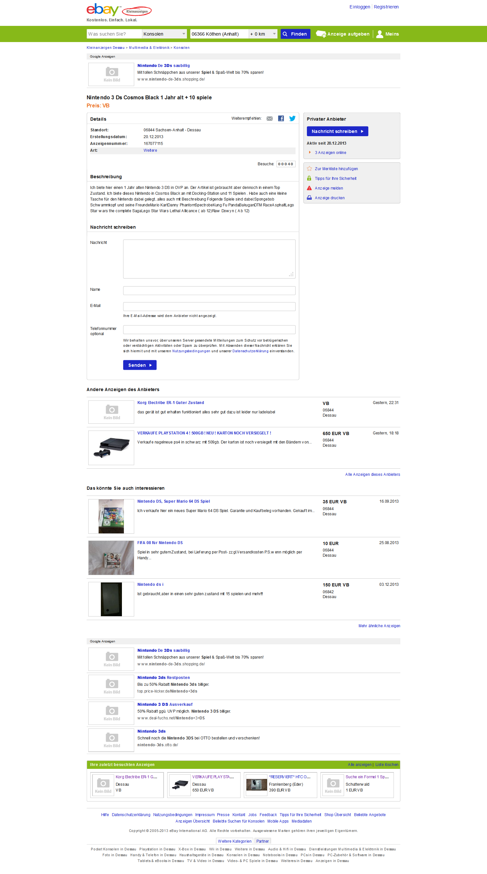
Task: Open 'Anzeige aufgeben' in the header
Action: coord(342,34)
